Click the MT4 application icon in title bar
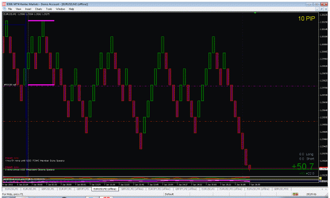The width and height of the screenshot is (330, 198). [4, 4]
